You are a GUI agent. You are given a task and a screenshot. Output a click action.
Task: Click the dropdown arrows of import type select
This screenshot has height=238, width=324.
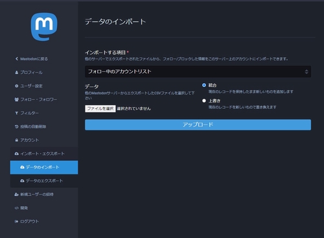(307, 72)
